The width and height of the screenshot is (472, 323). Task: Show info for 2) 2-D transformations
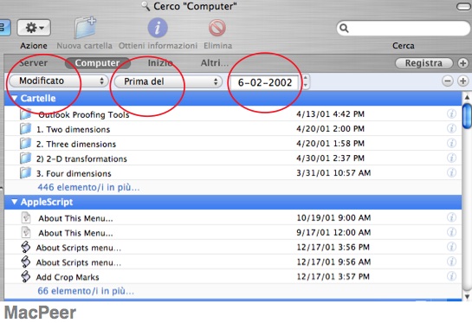pyautogui.click(x=451, y=158)
